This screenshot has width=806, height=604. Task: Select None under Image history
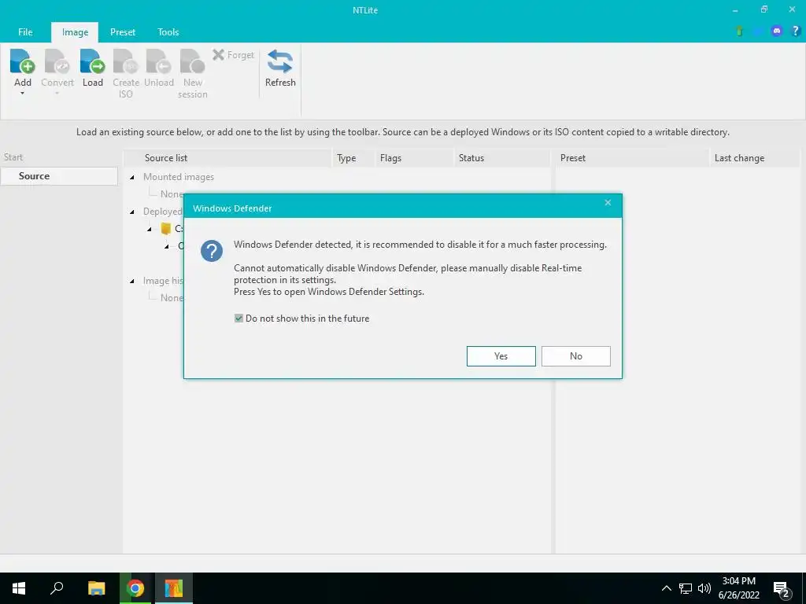[172, 298]
